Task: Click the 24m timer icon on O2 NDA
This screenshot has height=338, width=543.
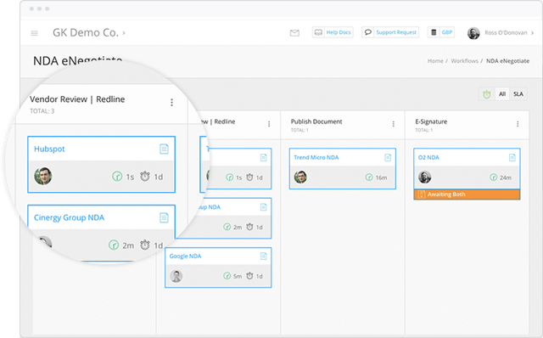Action: (493, 177)
